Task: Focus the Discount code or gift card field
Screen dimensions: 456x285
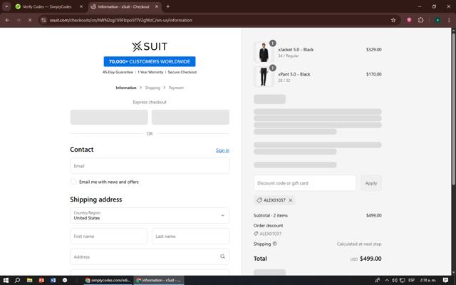Action: point(305,183)
